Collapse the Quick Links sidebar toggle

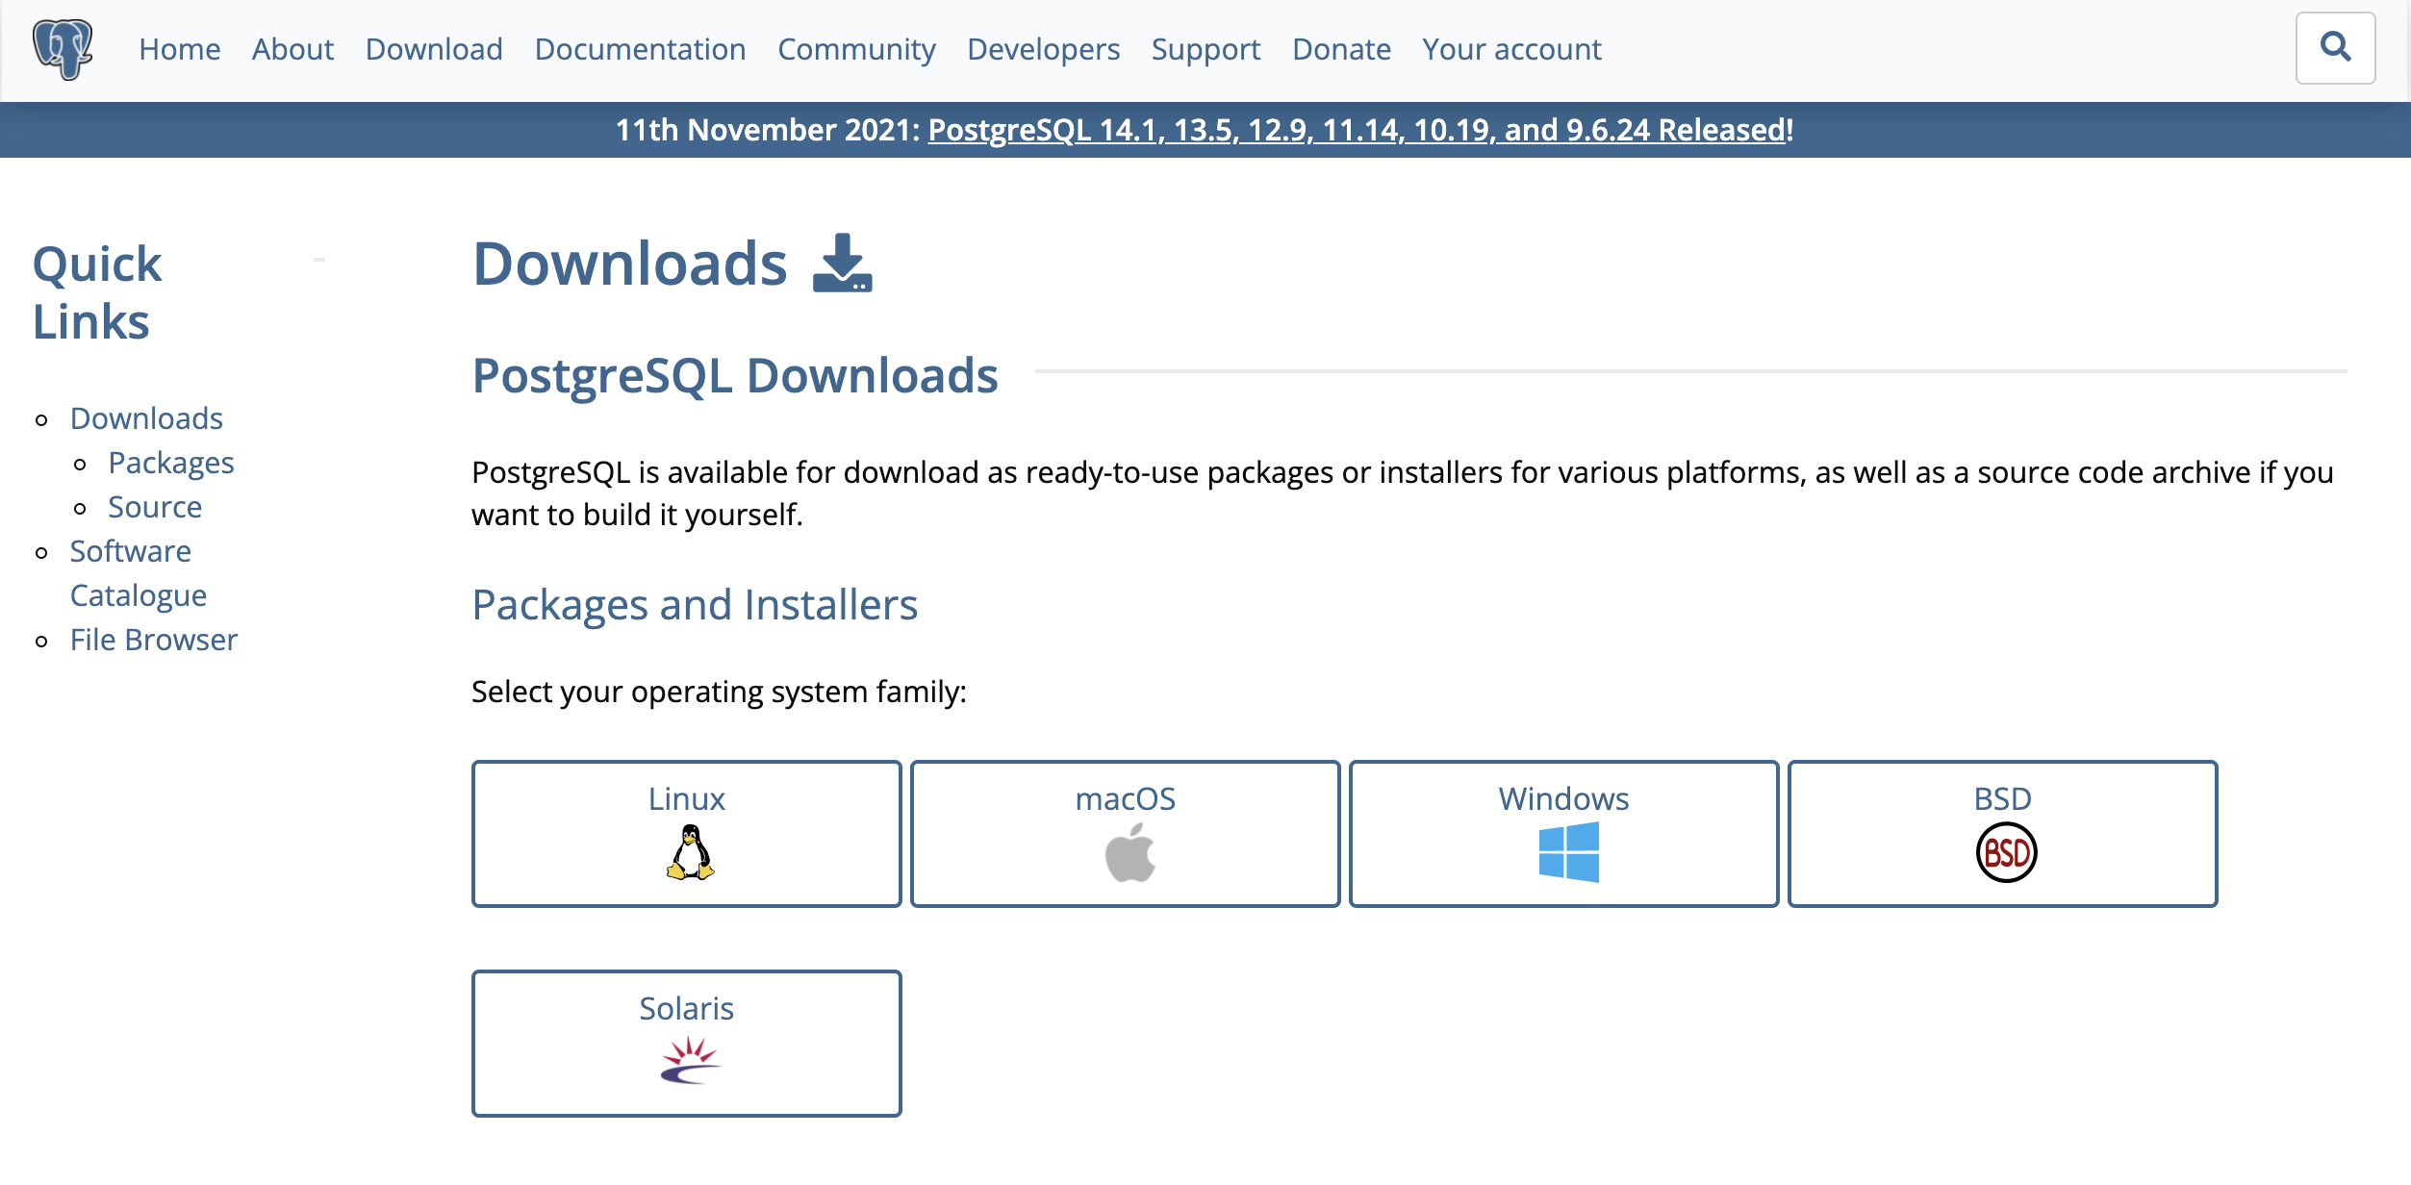319,259
